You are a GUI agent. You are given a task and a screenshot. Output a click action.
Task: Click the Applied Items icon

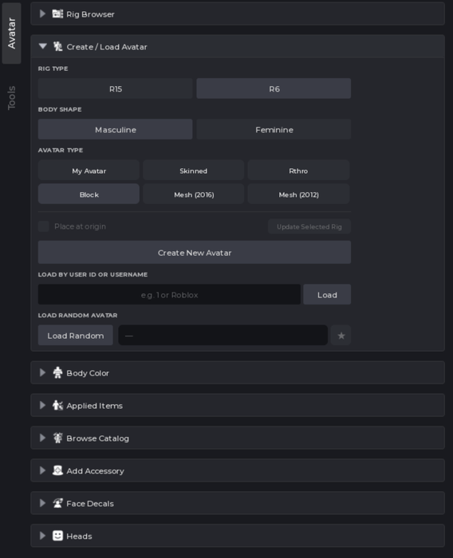coord(57,405)
